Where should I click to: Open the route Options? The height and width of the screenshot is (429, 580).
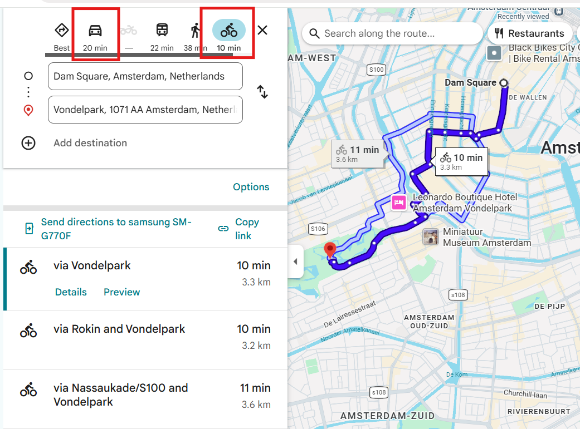(251, 187)
